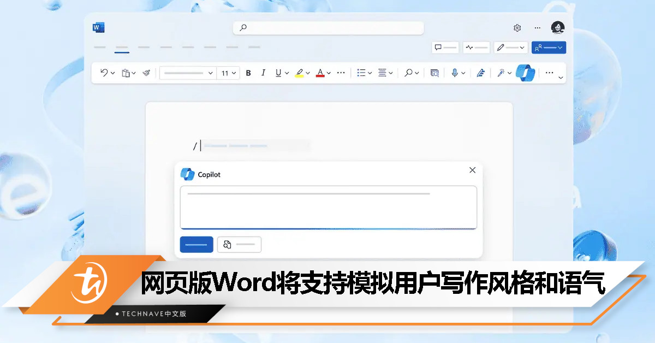This screenshot has width=655, height=343.
Task: Click the blue Generate button in Copilot dialog
Action: click(x=196, y=245)
